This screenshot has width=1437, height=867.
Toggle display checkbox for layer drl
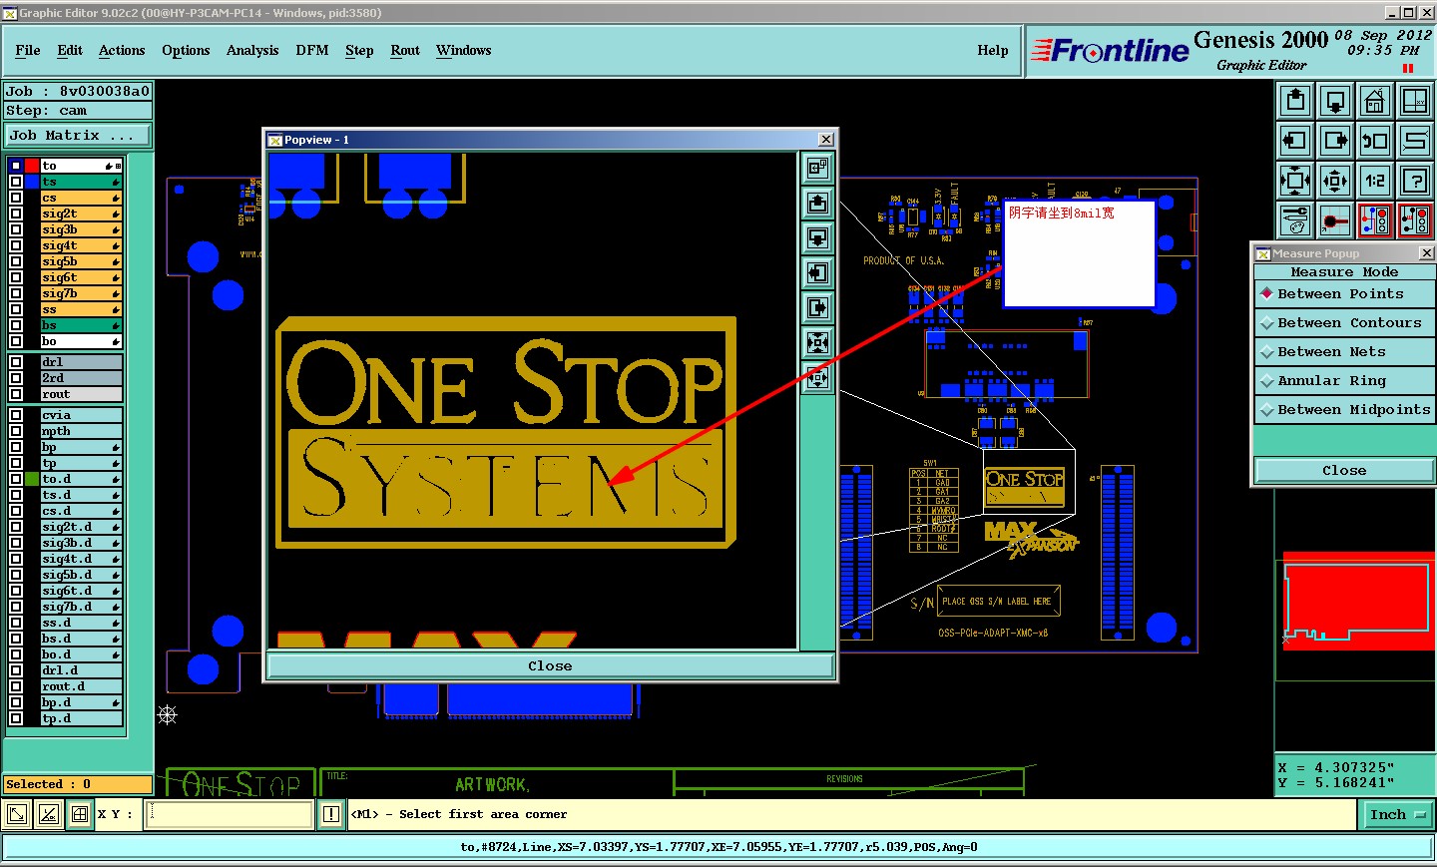(16, 362)
